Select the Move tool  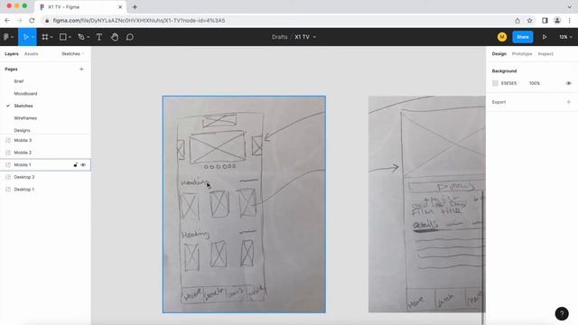(x=25, y=37)
